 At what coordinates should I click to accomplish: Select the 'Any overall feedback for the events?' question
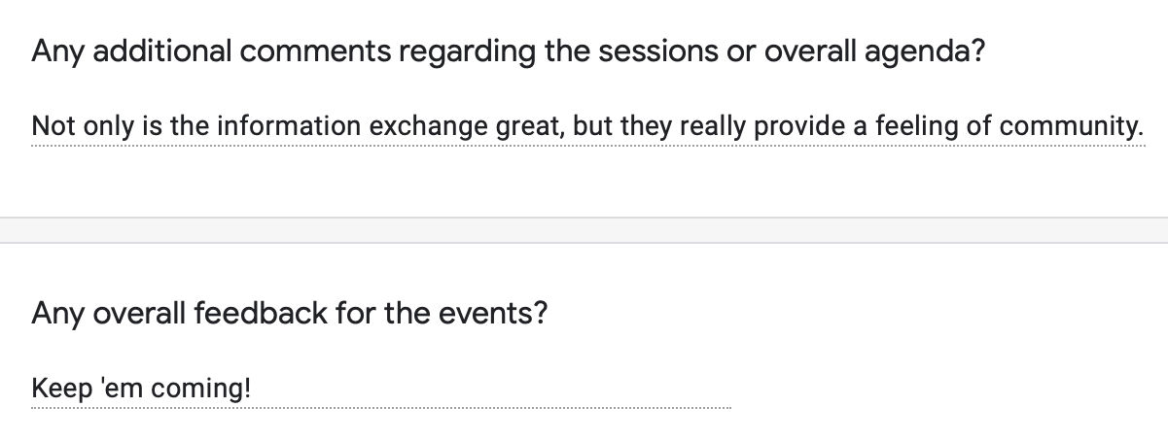pos(289,314)
